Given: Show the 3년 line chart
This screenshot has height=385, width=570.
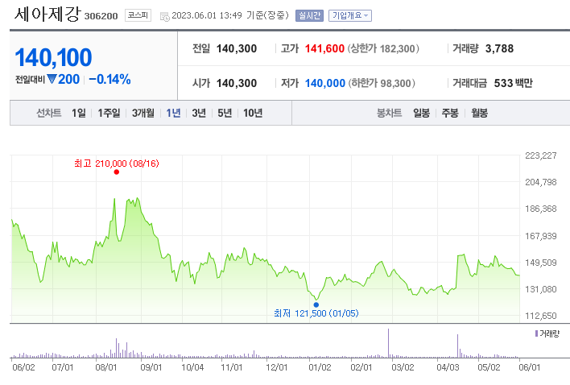Looking at the screenshot, I should click(x=199, y=113).
